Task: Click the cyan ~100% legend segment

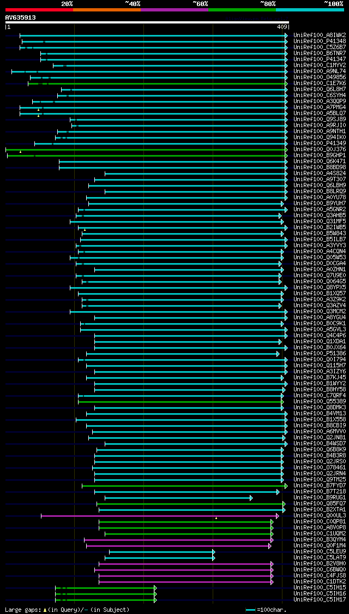Action: coord(310,9)
